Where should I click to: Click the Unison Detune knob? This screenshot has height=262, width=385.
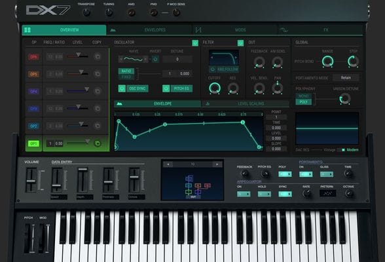[x=345, y=98]
